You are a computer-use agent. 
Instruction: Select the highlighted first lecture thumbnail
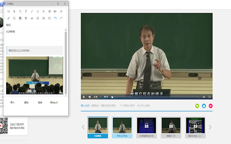coord(98,127)
